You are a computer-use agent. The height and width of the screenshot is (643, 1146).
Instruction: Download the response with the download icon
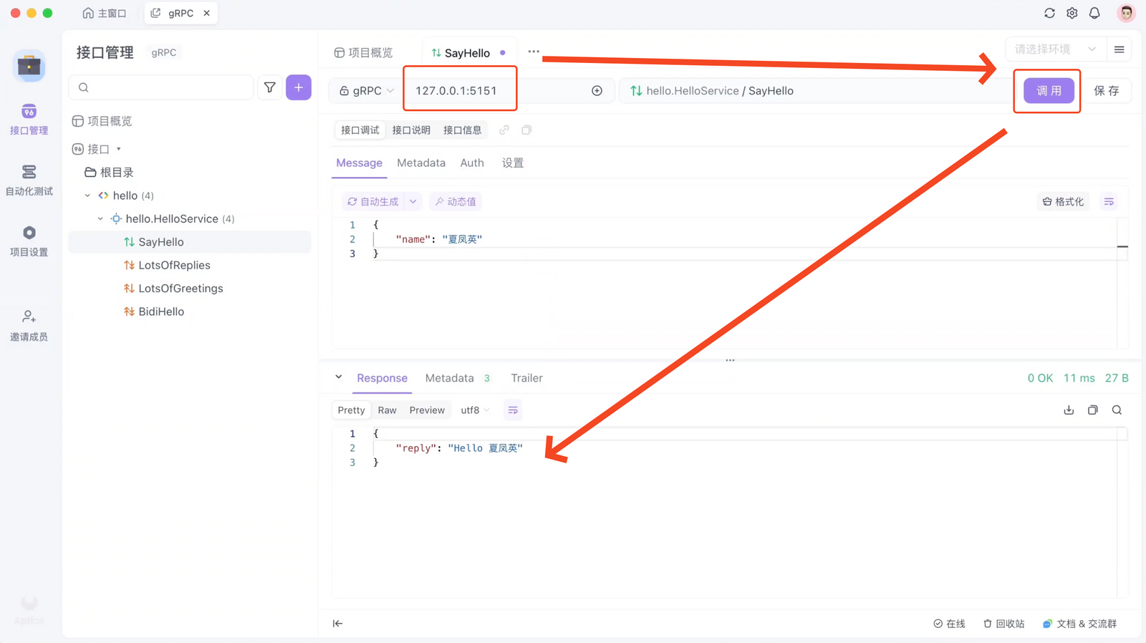[1069, 410]
